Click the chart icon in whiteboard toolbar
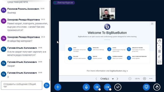164x92 pixels. pos(159,62)
